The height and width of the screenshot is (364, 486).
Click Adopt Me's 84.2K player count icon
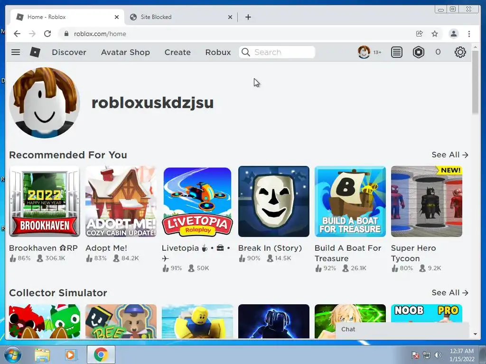pyautogui.click(x=116, y=258)
